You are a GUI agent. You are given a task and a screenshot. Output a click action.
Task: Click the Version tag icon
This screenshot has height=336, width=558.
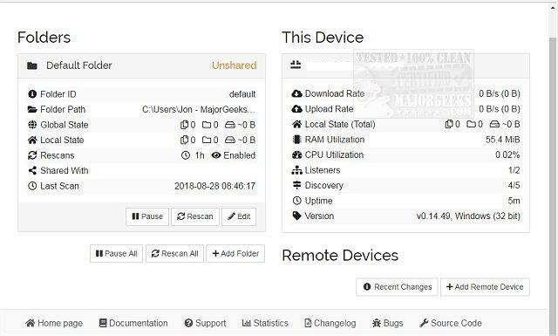click(x=296, y=216)
